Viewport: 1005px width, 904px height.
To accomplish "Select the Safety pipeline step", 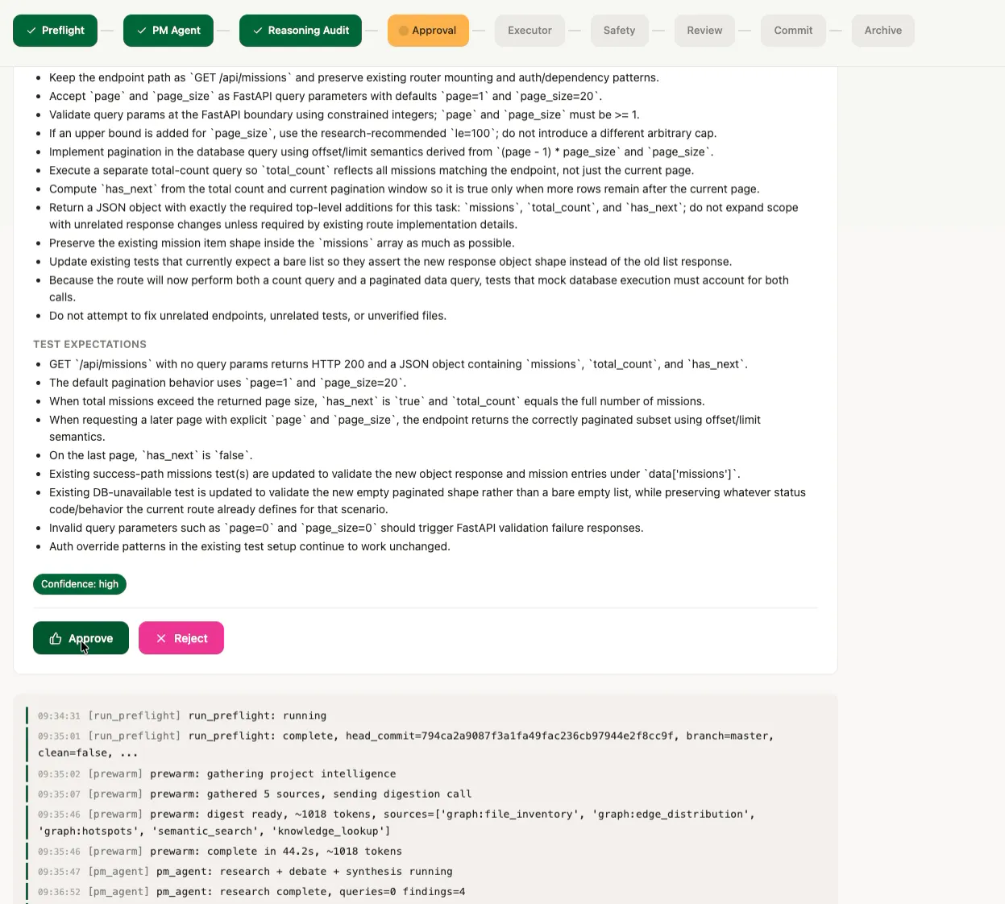I will click(x=619, y=31).
